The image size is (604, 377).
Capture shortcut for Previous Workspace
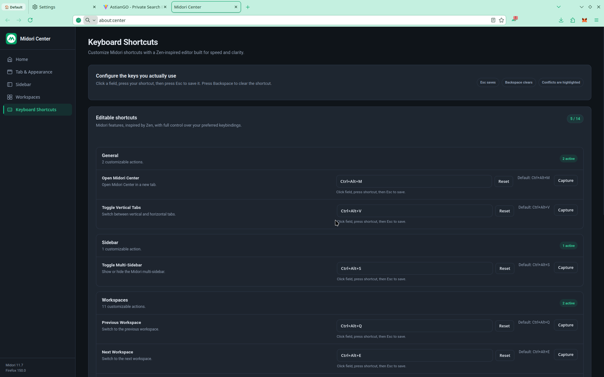[x=566, y=325]
